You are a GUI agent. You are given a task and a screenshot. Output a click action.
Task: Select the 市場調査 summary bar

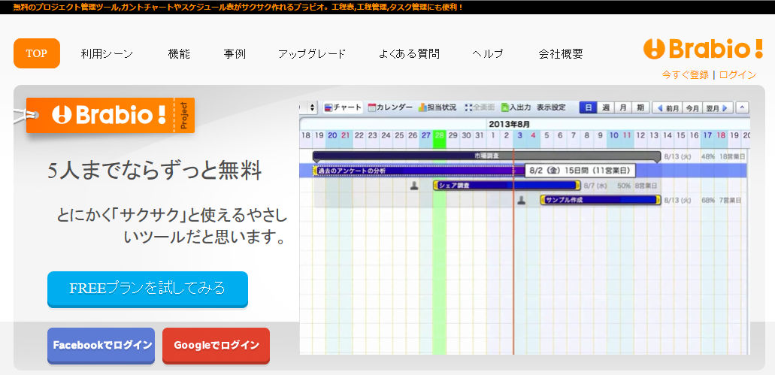pyautogui.click(x=487, y=156)
